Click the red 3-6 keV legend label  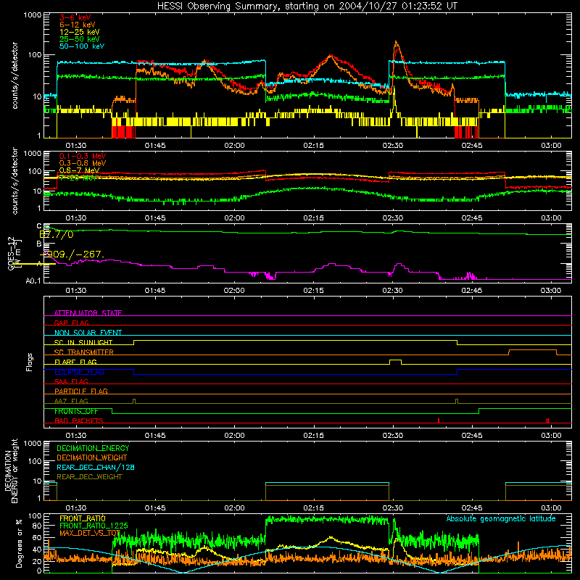coord(75,17)
